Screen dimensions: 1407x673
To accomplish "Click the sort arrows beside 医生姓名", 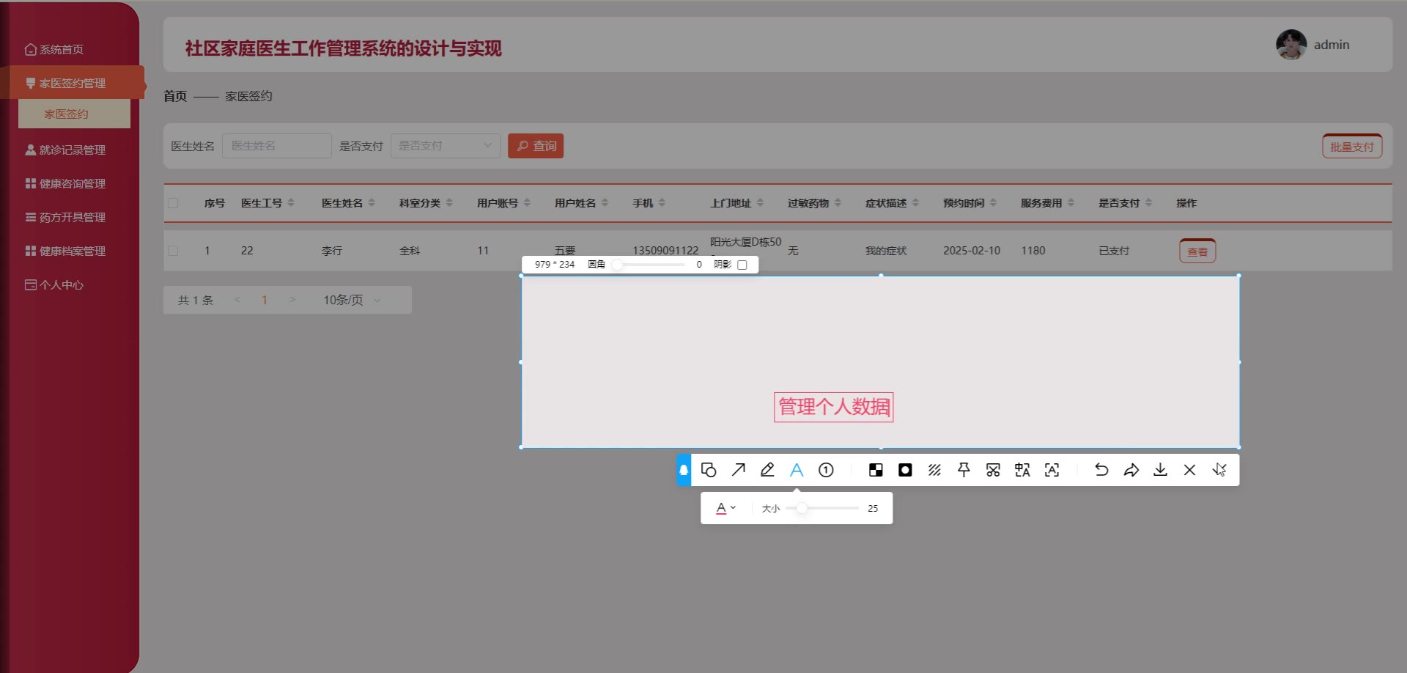I will (372, 203).
